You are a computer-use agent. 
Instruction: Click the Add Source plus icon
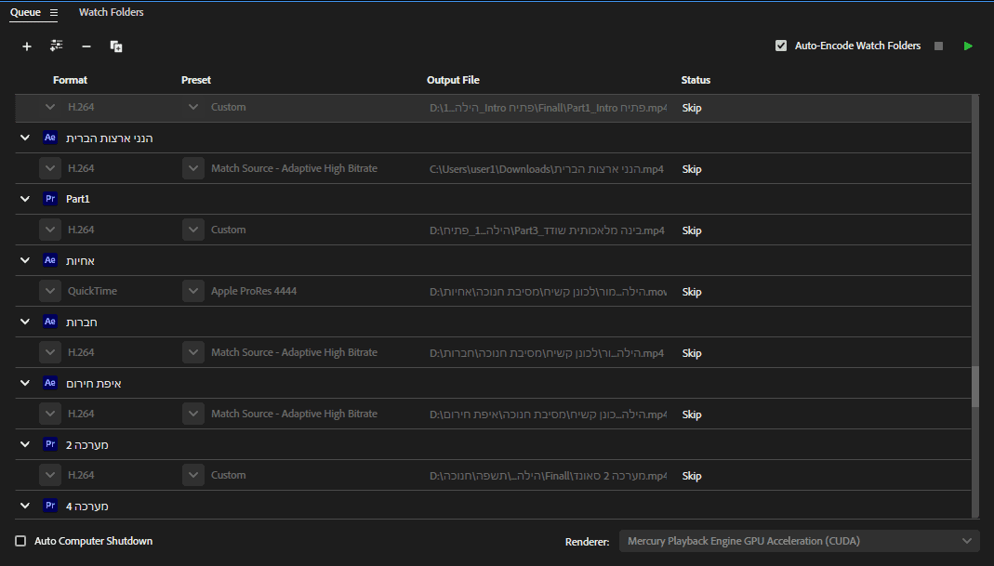[x=27, y=46]
